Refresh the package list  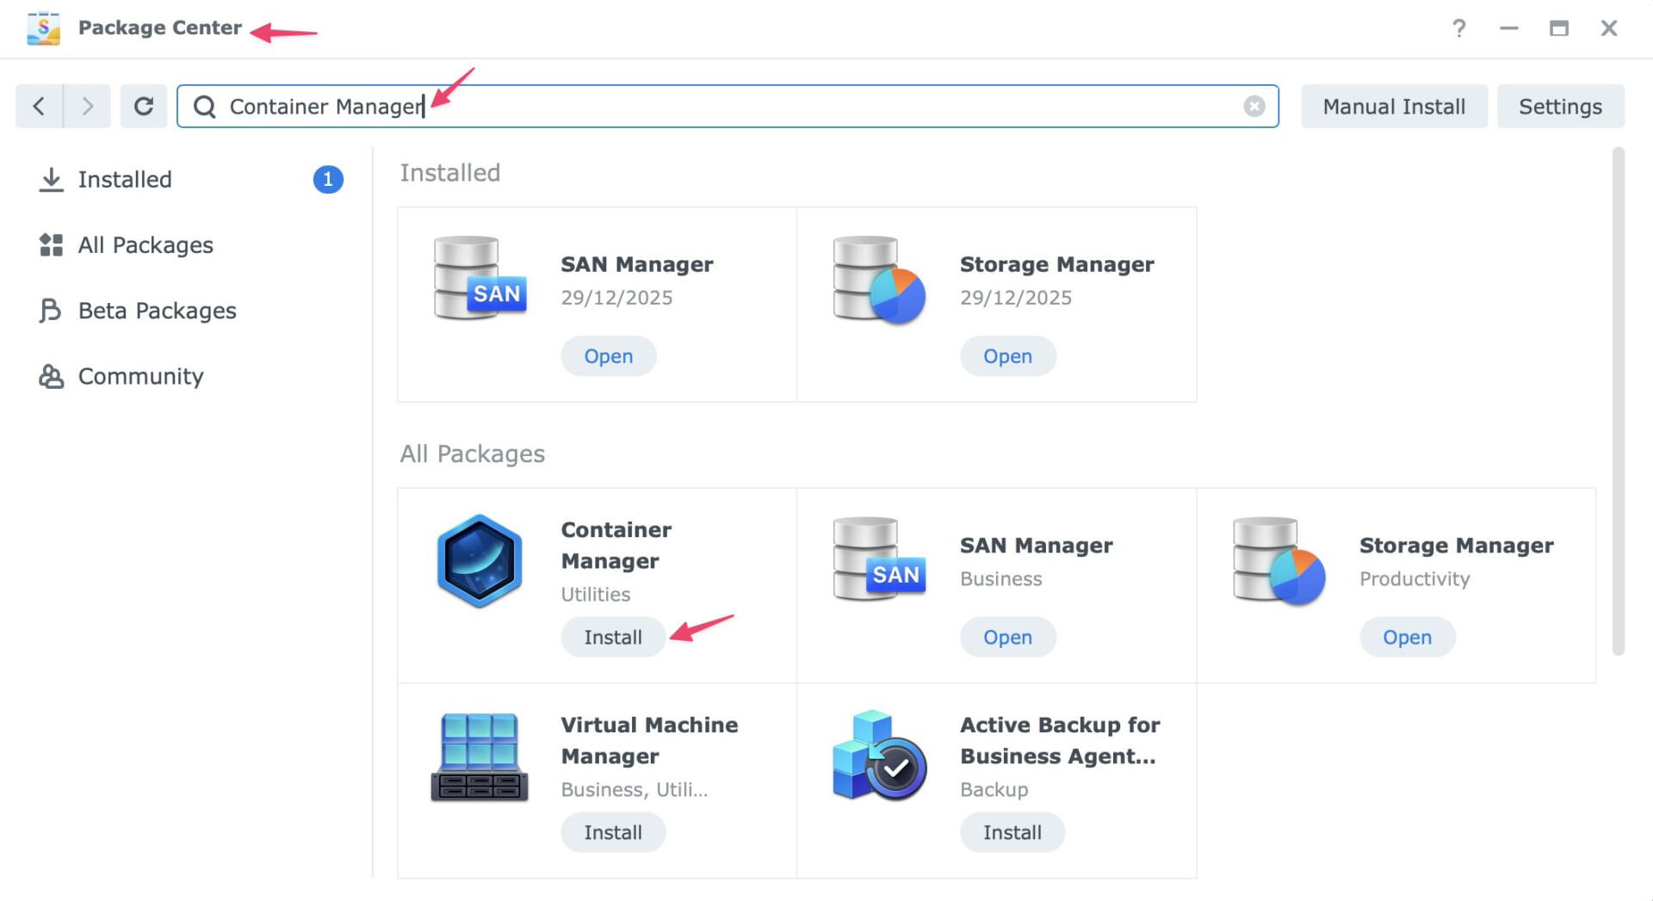(143, 106)
